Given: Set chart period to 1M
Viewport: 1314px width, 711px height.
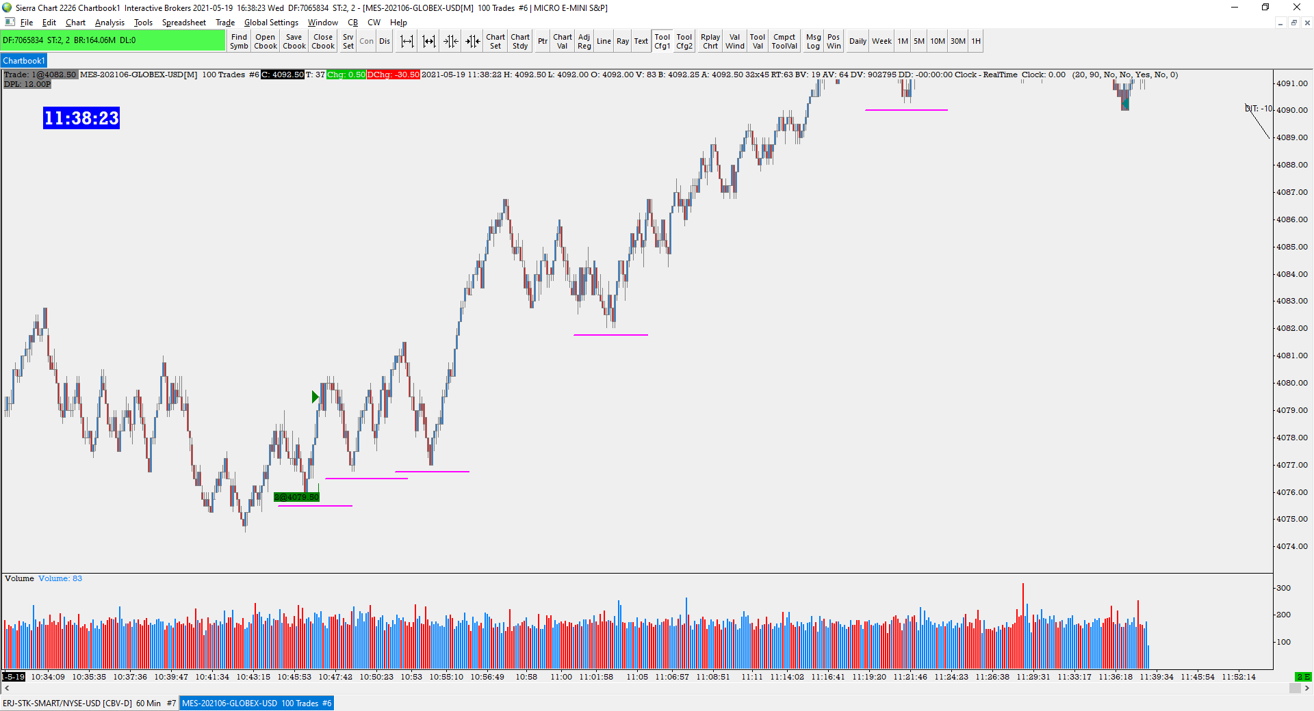Looking at the screenshot, I should click(x=903, y=41).
